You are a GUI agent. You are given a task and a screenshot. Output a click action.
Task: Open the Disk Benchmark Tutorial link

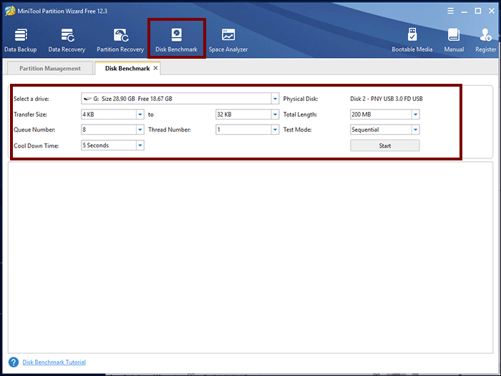[x=54, y=362]
